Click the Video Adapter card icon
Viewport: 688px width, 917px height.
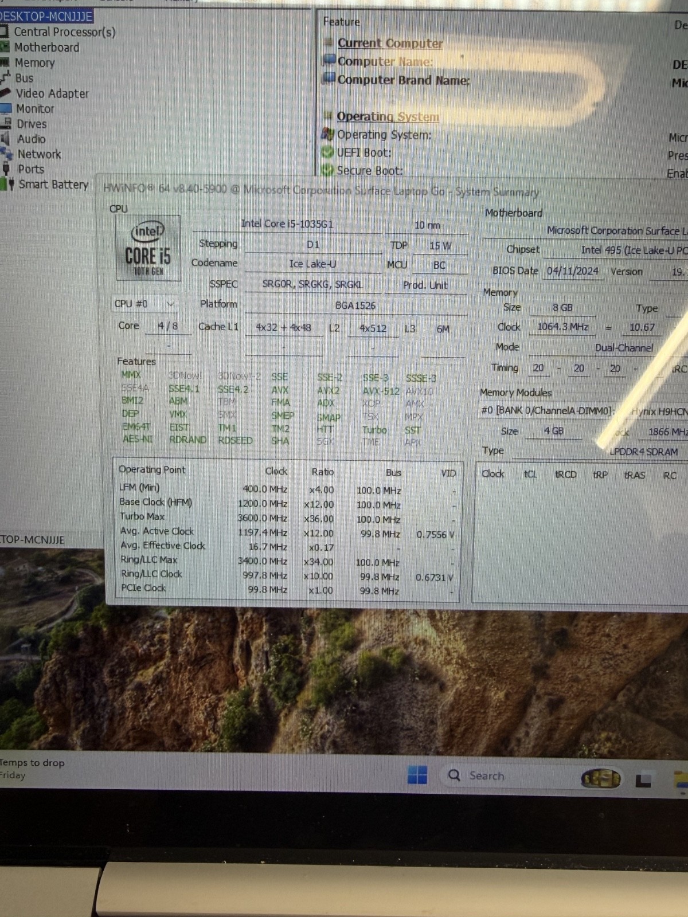coord(5,93)
